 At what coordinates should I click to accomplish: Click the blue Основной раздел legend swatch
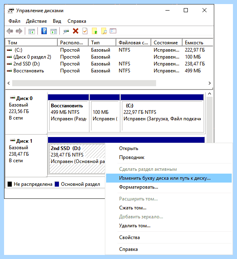[x=57, y=184]
